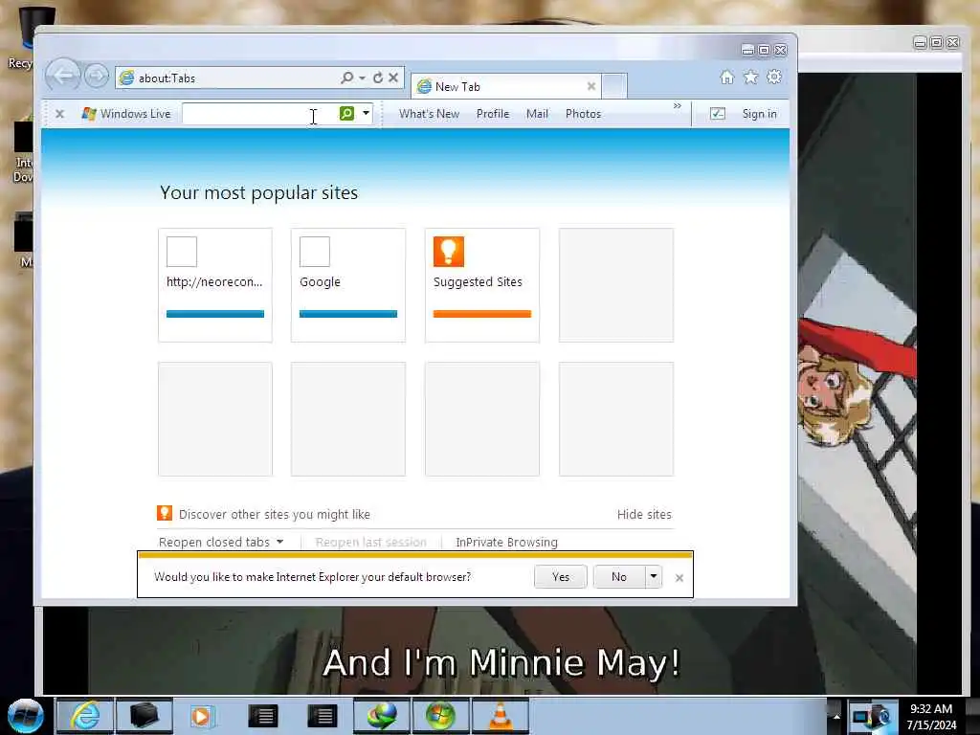980x735 pixels.
Task: Click the Google tile blue activity bar
Action: [348, 314]
